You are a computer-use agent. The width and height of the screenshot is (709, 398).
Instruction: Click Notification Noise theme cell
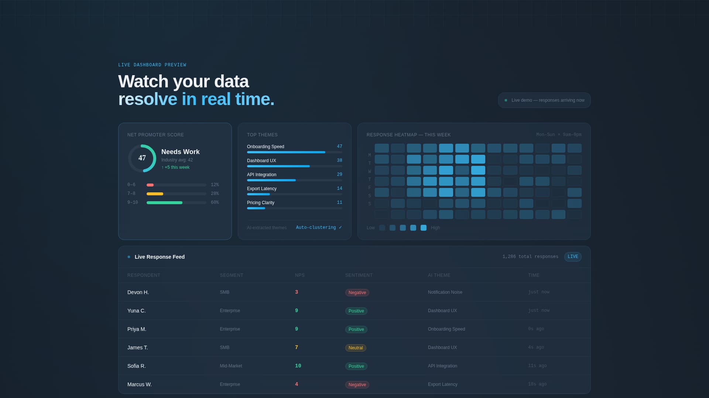pos(445,292)
